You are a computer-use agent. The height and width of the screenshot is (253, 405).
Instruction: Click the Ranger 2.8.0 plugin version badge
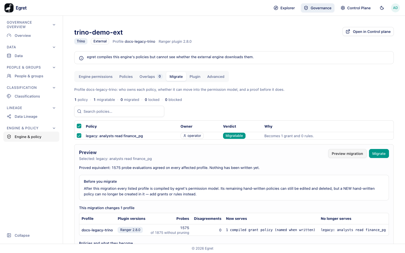(x=130, y=230)
